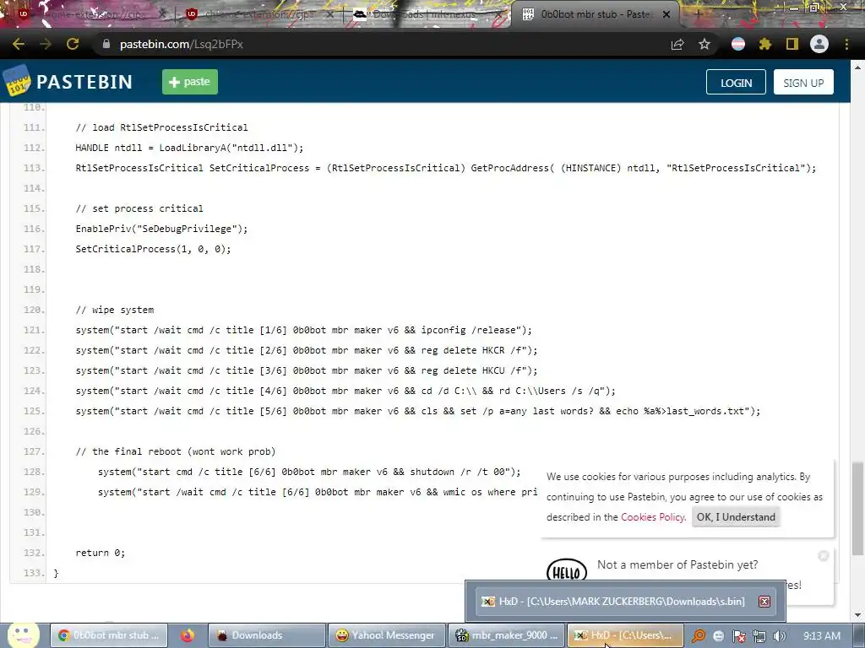Click 'SetCriticalProcess(1, 0, 0);' code line

154,249
